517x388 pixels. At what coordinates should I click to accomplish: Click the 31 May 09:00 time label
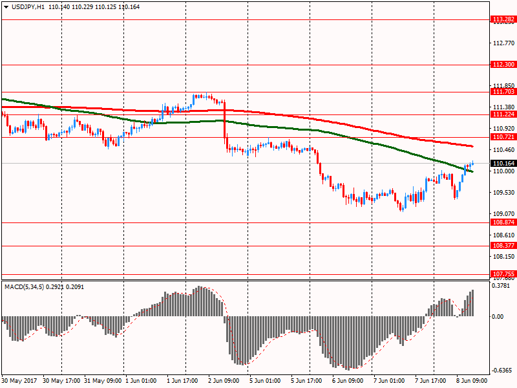tap(103, 381)
